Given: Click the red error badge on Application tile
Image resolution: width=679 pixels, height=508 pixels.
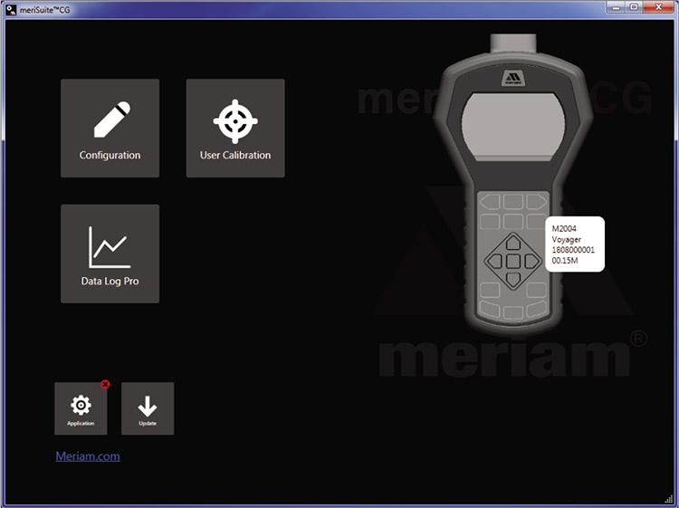Looking at the screenshot, I should click(105, 384).
